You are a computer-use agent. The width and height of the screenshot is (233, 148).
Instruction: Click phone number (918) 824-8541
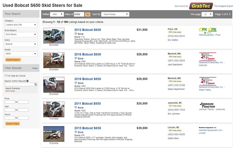[x=176, y=36]
